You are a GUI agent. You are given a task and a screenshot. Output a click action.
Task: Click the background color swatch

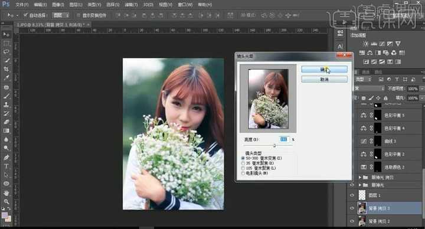pyautogui.click(x=8, y=219)
